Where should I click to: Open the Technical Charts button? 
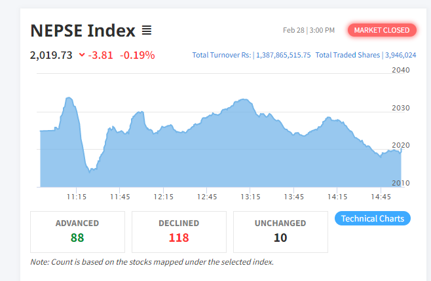point(373,218)
